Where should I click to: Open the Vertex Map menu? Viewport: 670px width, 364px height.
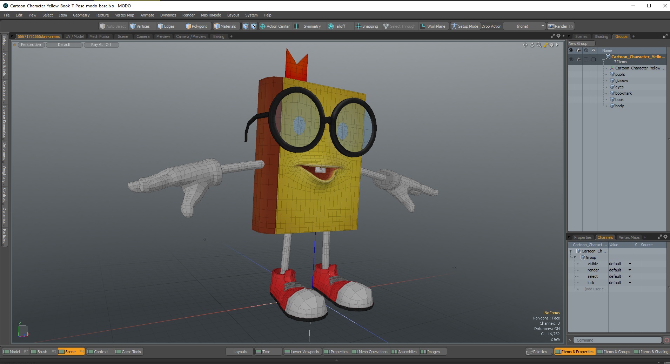coord(125,15)
